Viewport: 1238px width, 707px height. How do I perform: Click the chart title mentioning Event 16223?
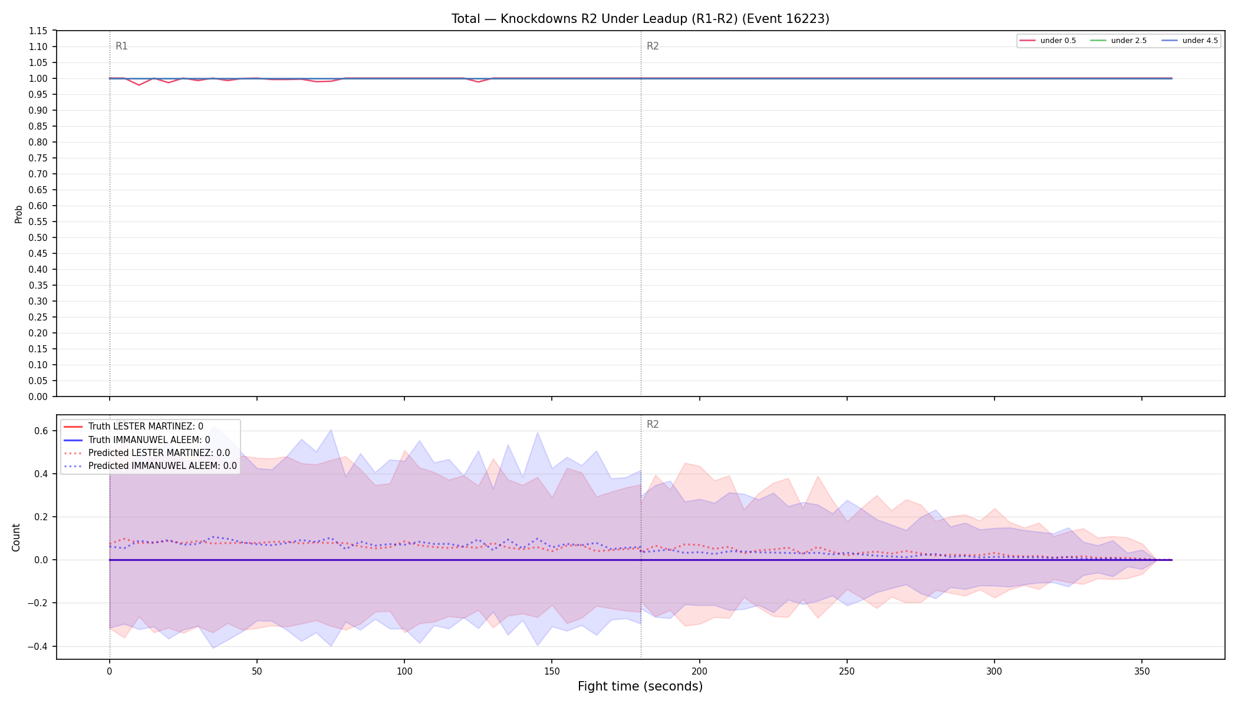pyautogui.click(x=640, y=19)
